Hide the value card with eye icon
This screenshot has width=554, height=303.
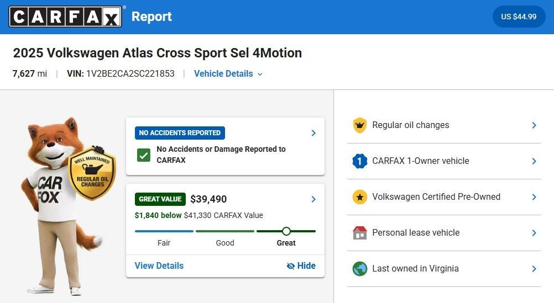coord(301,266)
